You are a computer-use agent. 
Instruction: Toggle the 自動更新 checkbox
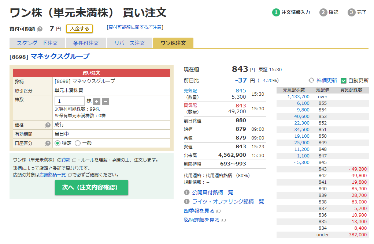point(344,80)
